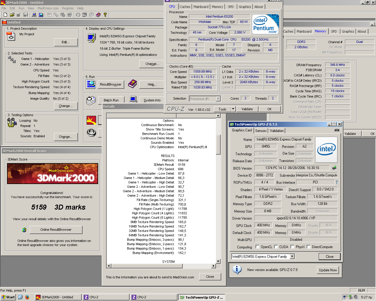Click Update Now in GPU-Z notice
This screenshot has width=376, height=301.
(328, 270)
